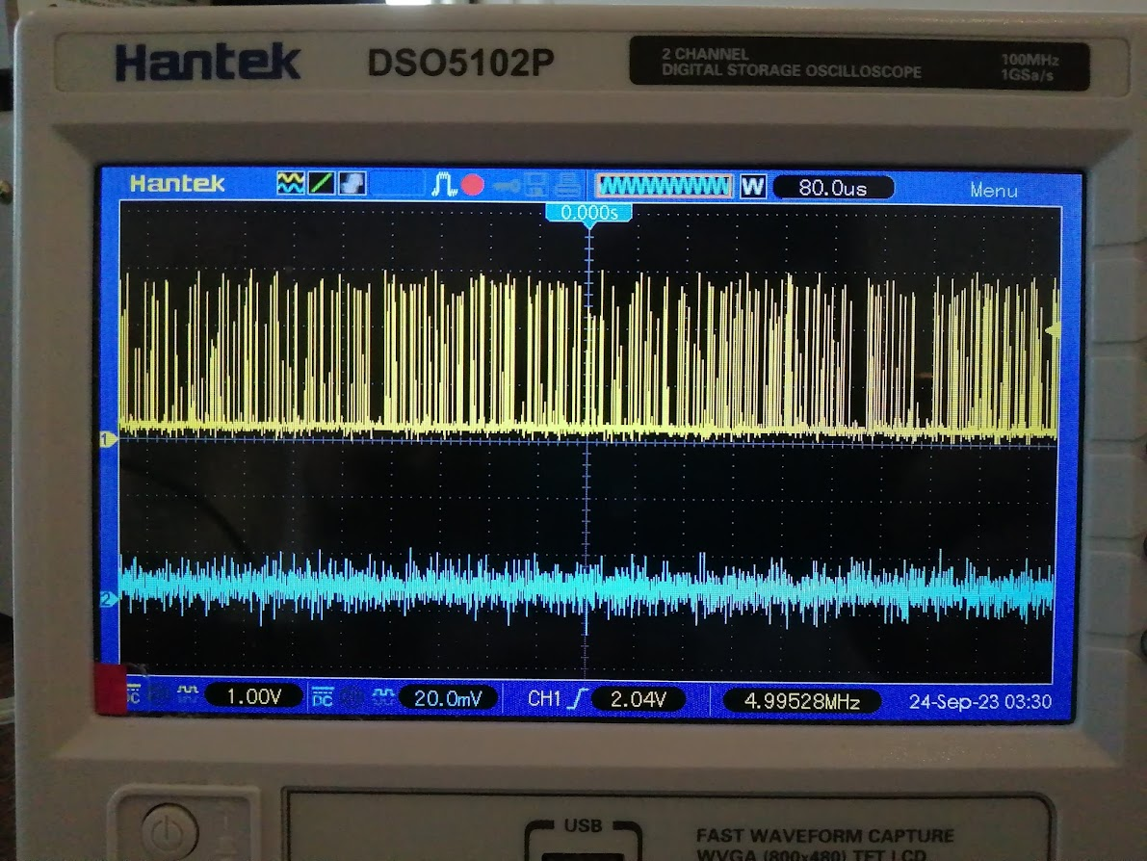Viewport: 1147px width, 861px height.
Task: Click the 0.000s horizontal position marker
Action: pos(588,213)
